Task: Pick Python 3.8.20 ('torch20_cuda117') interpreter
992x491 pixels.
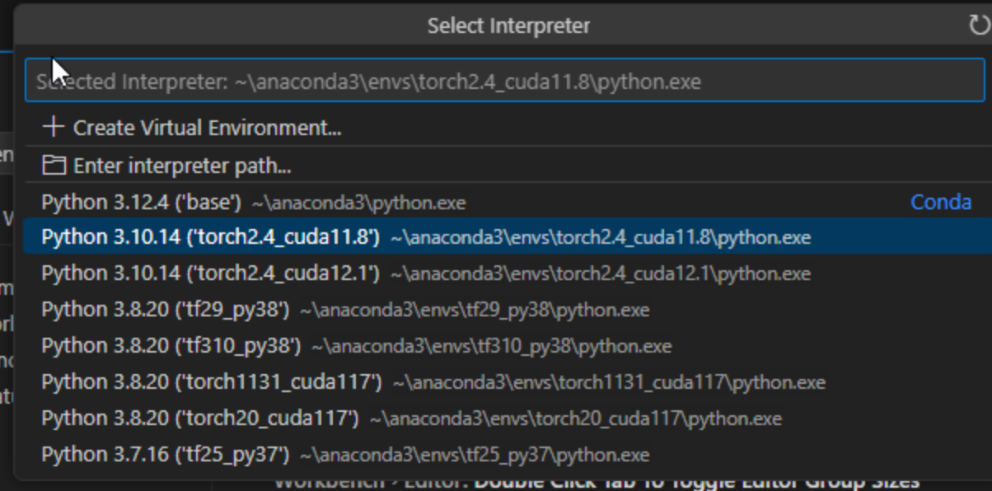Action: (x=199, y=419)
